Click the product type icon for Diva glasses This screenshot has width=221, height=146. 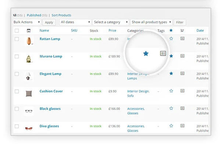coord(182,125)
